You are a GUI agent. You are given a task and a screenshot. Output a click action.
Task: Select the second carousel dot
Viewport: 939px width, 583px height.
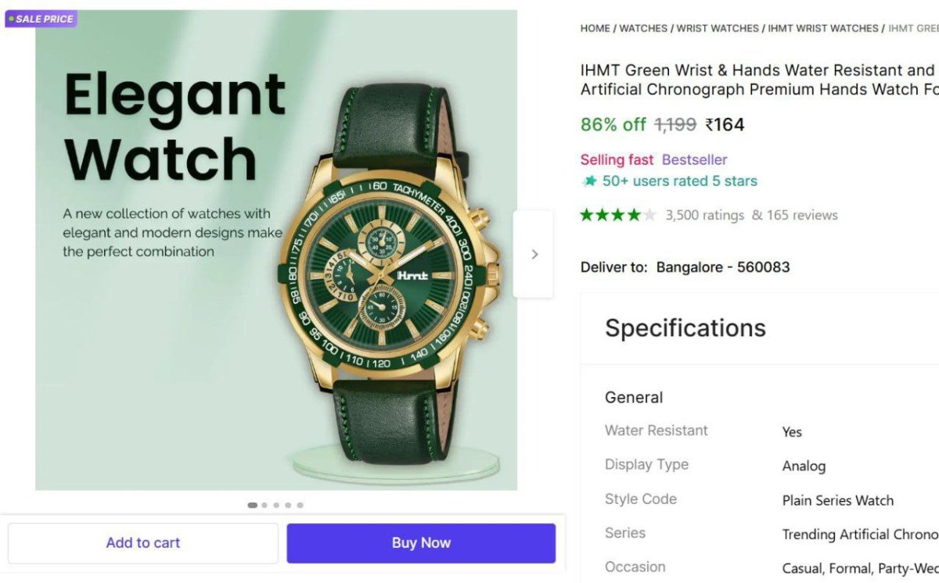pyautogui.click(x=264, y=505)
